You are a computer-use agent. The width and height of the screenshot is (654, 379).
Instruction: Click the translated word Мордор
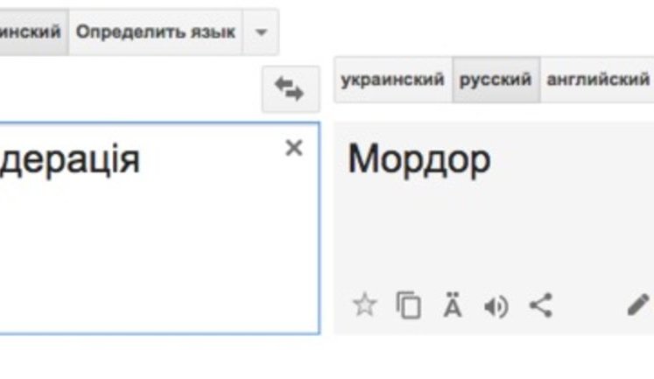[418, 159]
